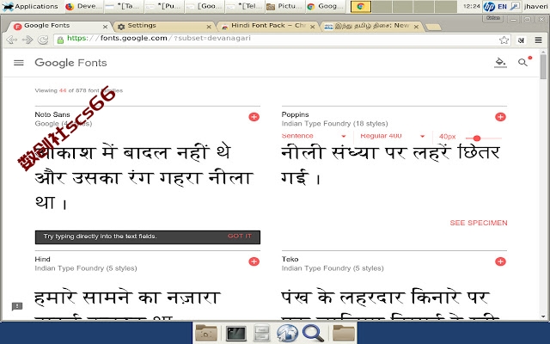Click the 12:24 clock in the panel
The width and height of the screenshot is (550, 344).
click(472, 6)
